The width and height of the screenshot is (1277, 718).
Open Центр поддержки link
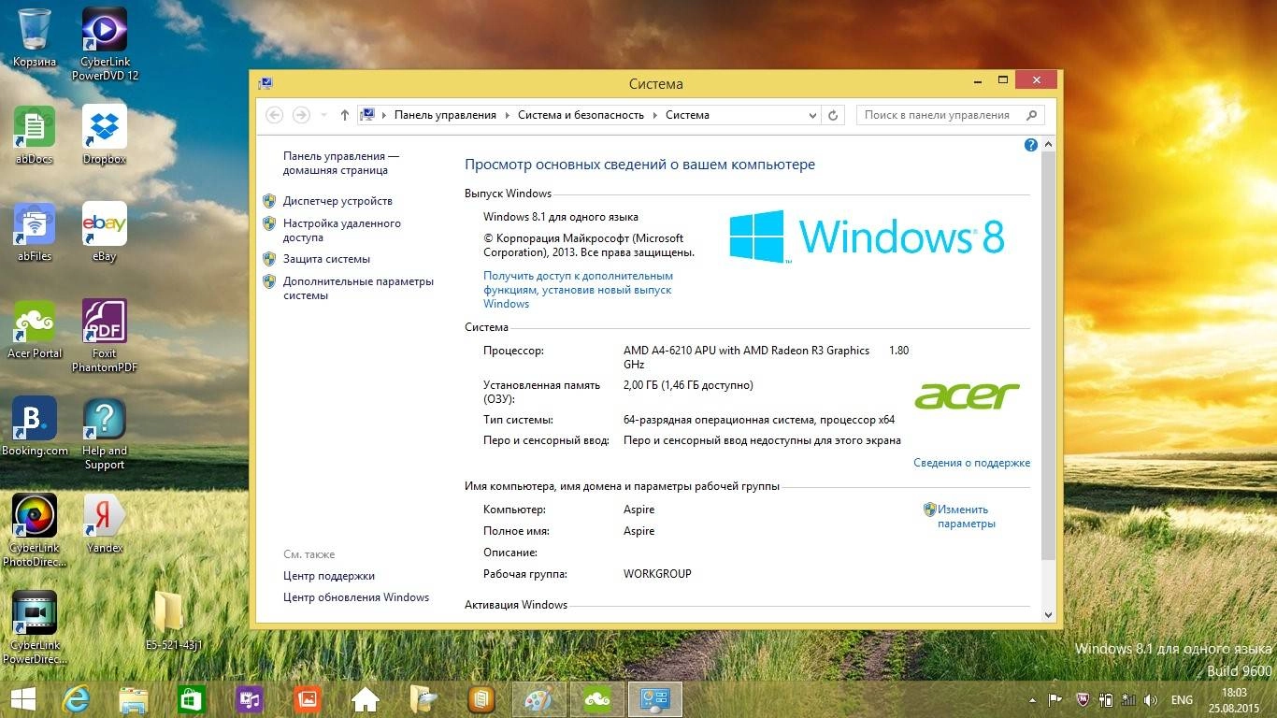[x=329, y=576]
